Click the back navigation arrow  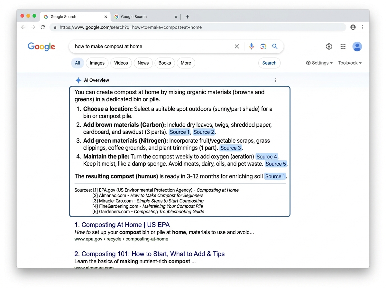(x=23, y=27)
